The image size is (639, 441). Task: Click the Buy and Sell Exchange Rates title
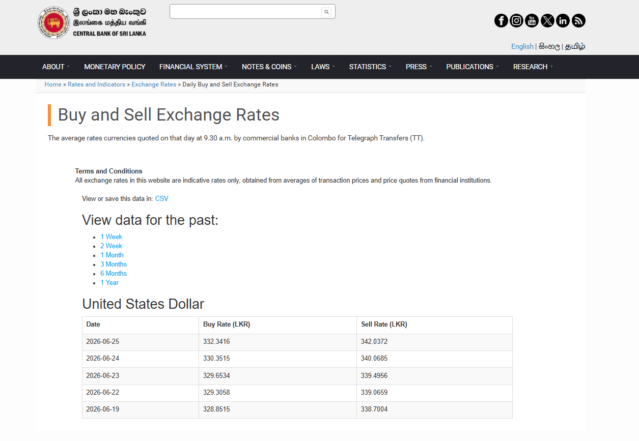pos(169,115)
